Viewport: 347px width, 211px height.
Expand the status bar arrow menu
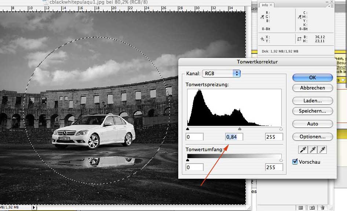[x=34, y=208]
